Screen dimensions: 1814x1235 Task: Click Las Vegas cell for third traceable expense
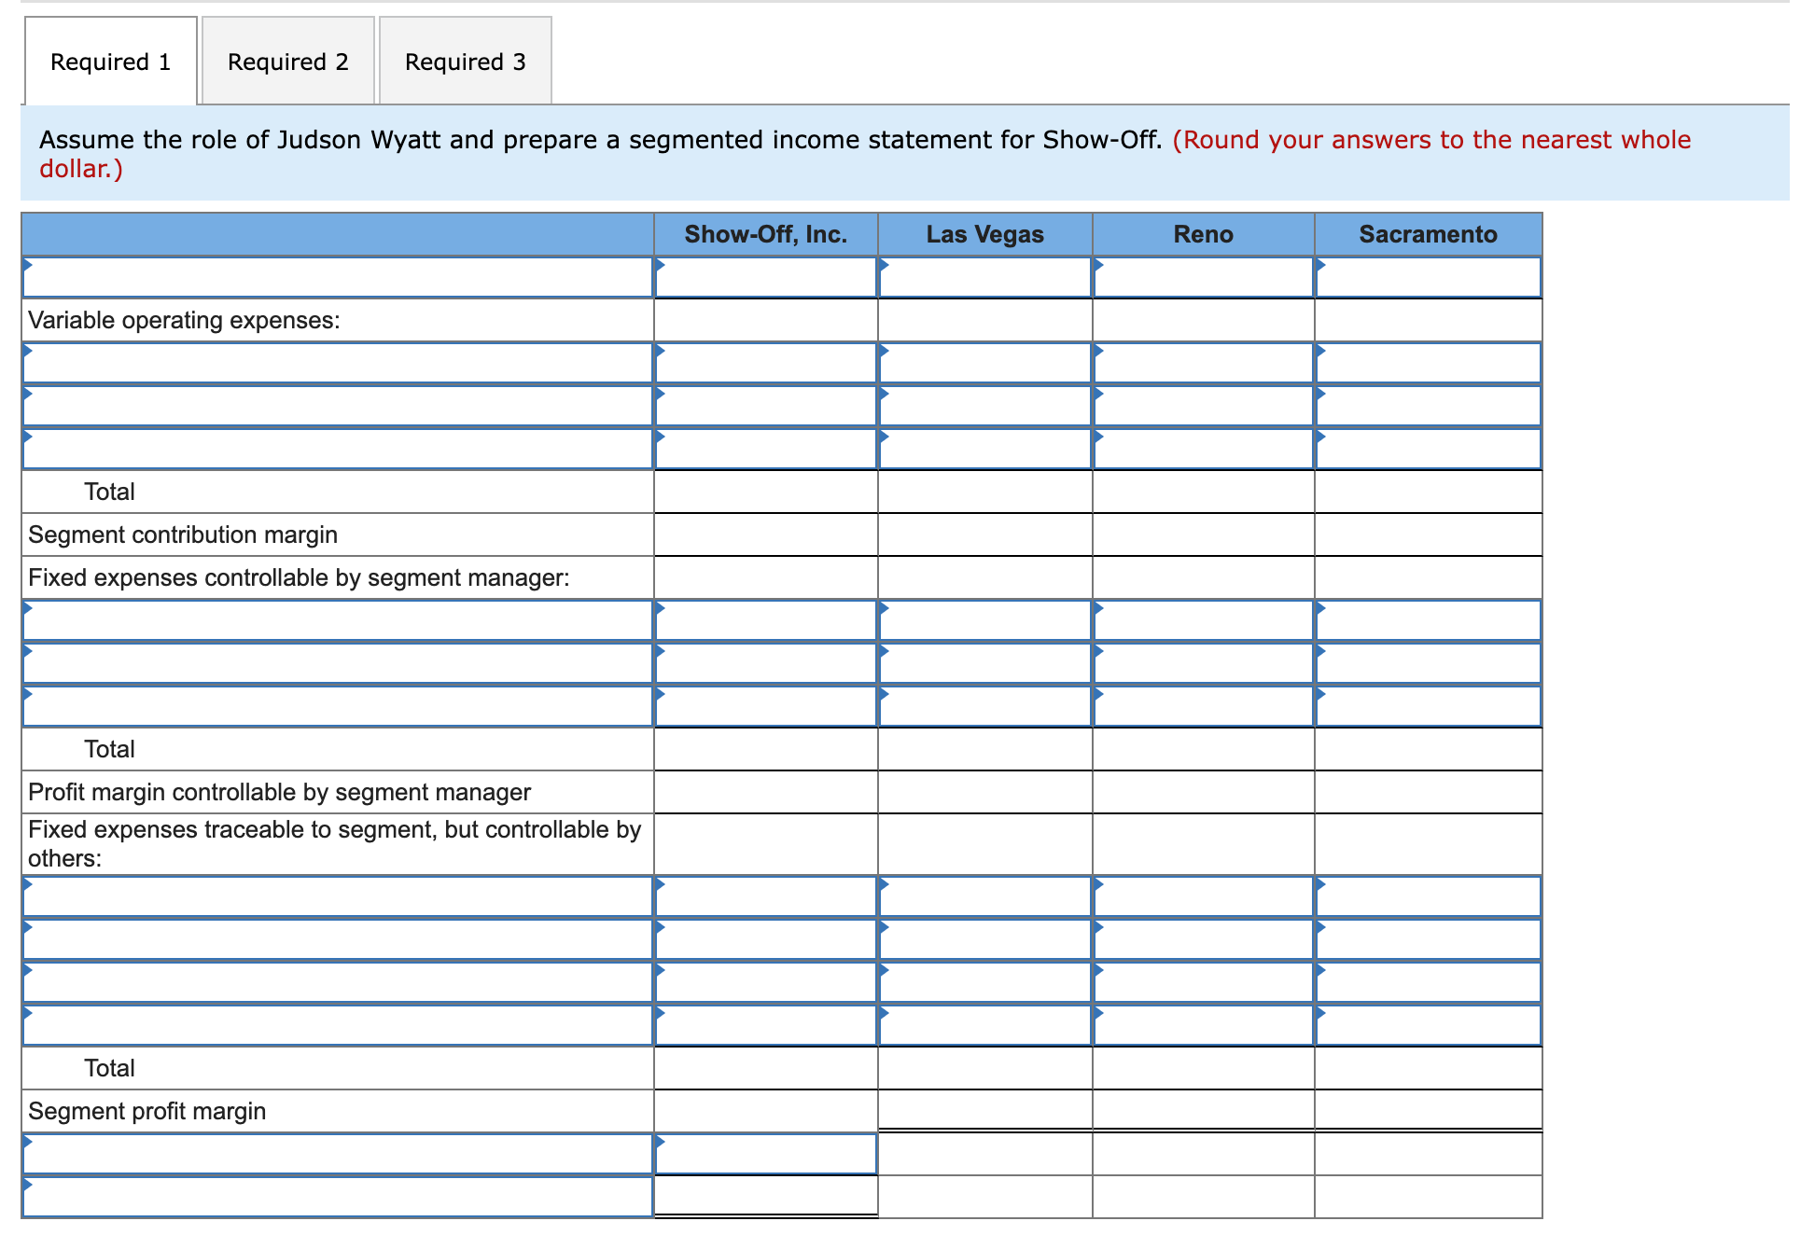click(985, 983)
